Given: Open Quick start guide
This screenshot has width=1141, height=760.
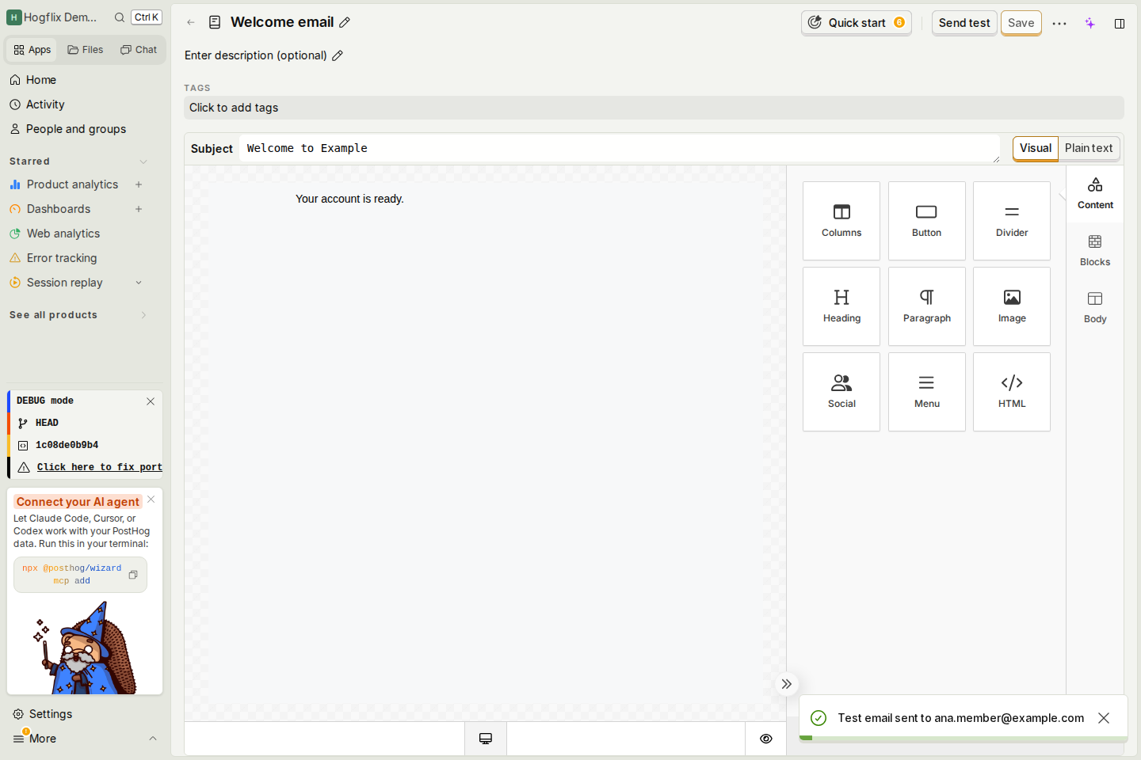Looking at the screenshot, I should pos(857,23).
